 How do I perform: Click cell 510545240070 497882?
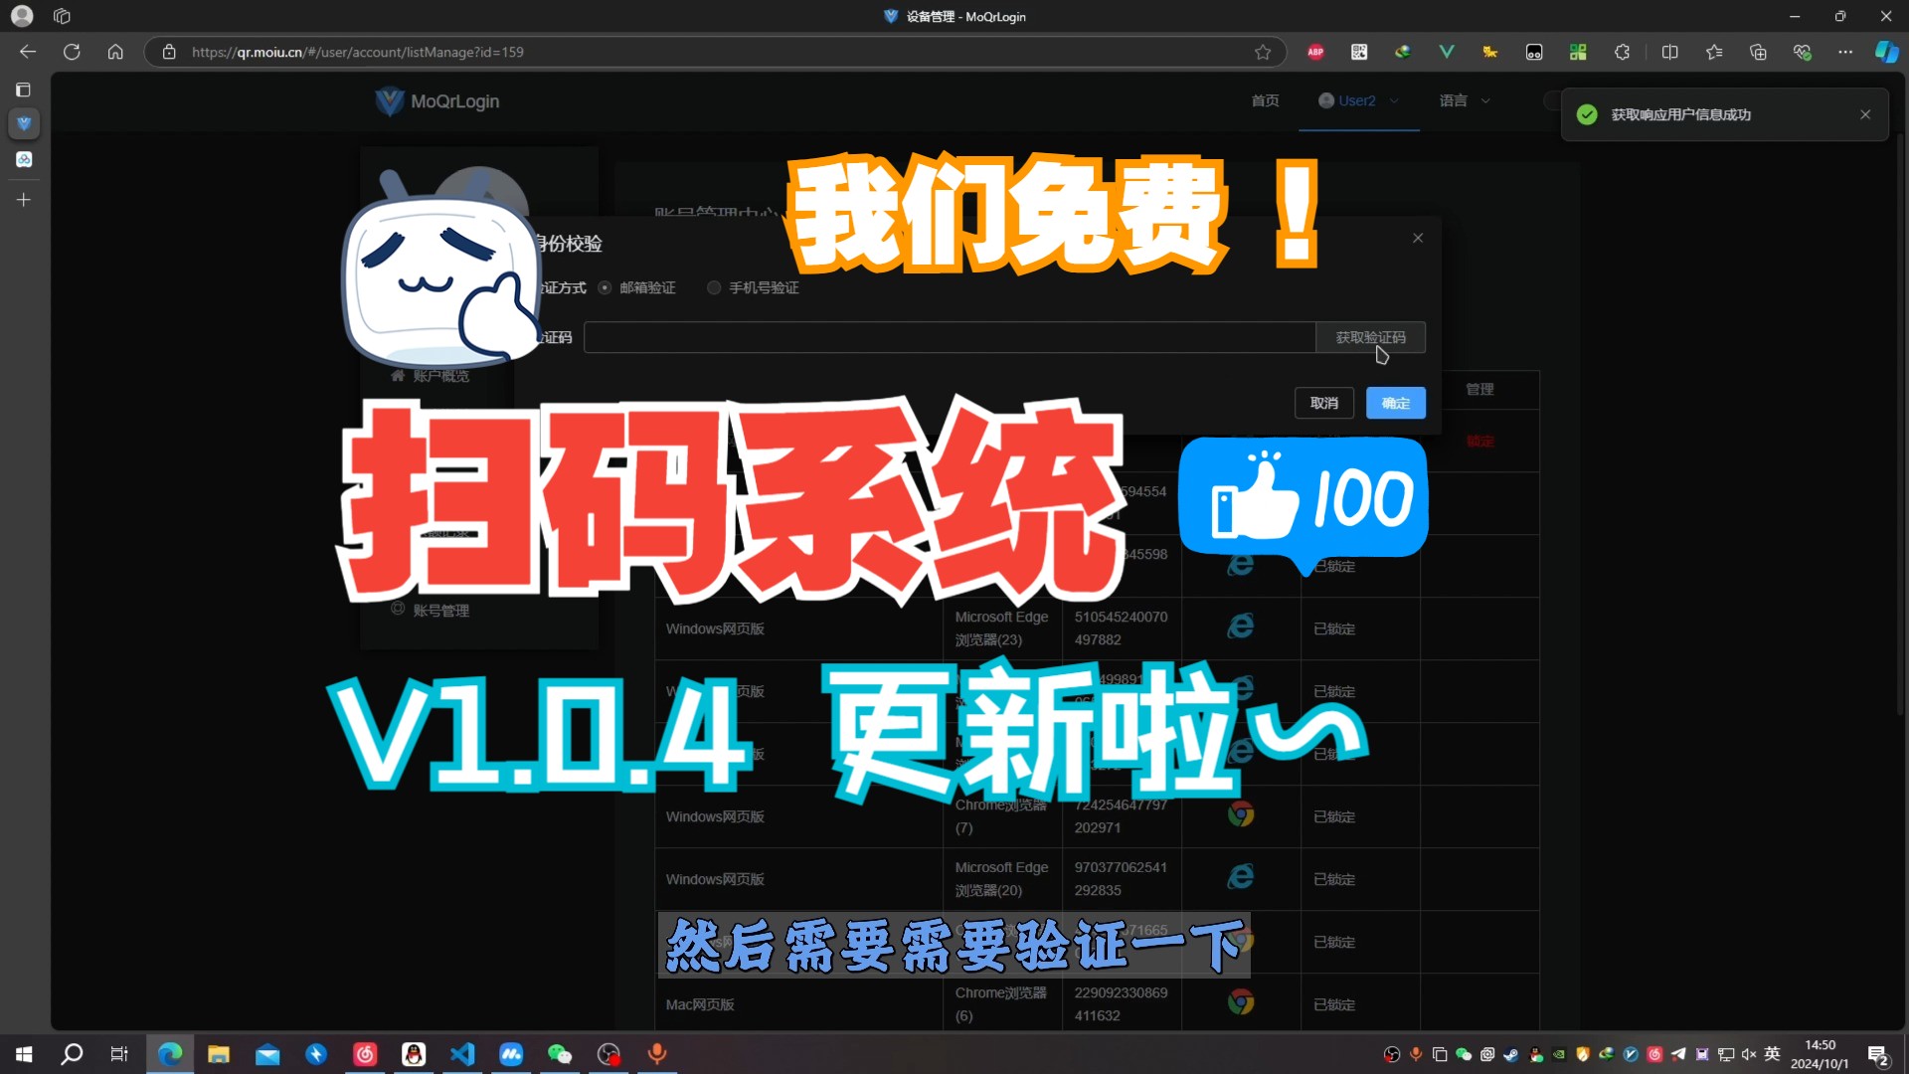[1121, 628]
